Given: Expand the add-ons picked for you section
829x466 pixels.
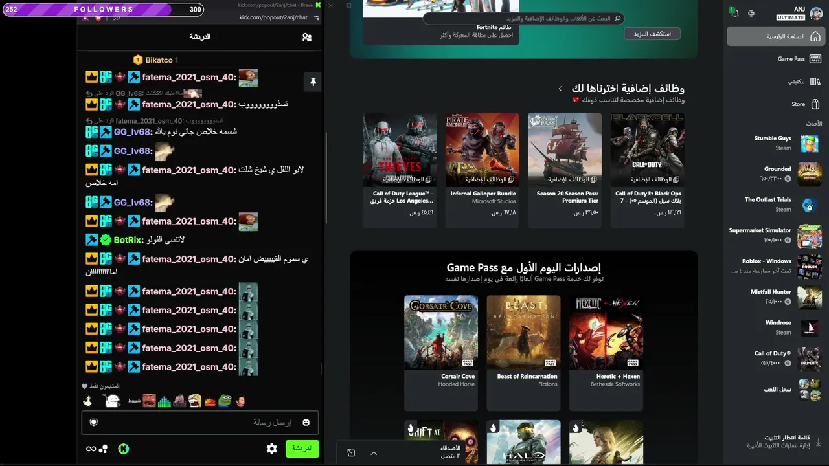Looking at the screenshot, I should (560, 89).
